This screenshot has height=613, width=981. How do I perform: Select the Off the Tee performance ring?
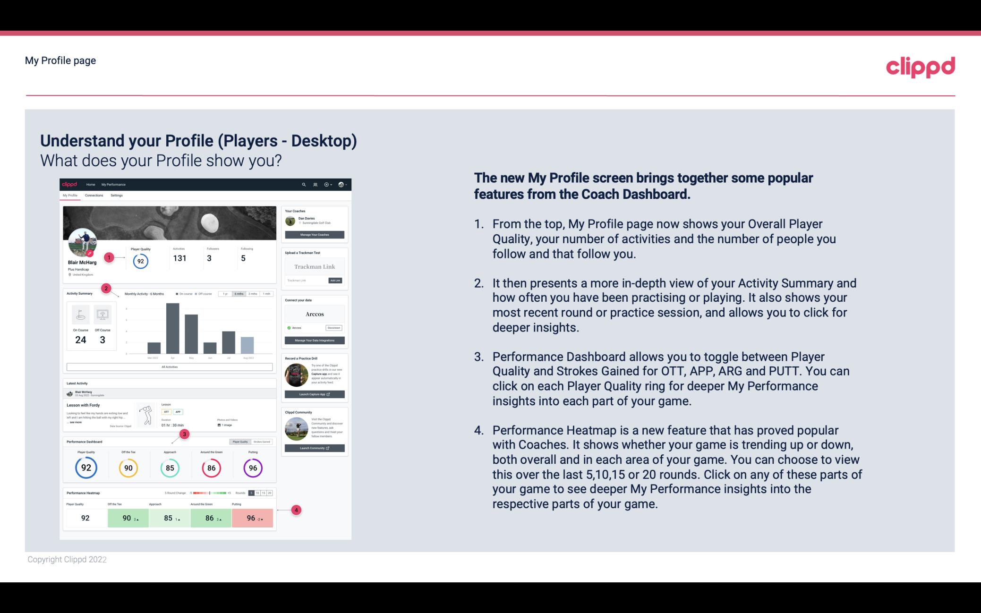(128, 467)
